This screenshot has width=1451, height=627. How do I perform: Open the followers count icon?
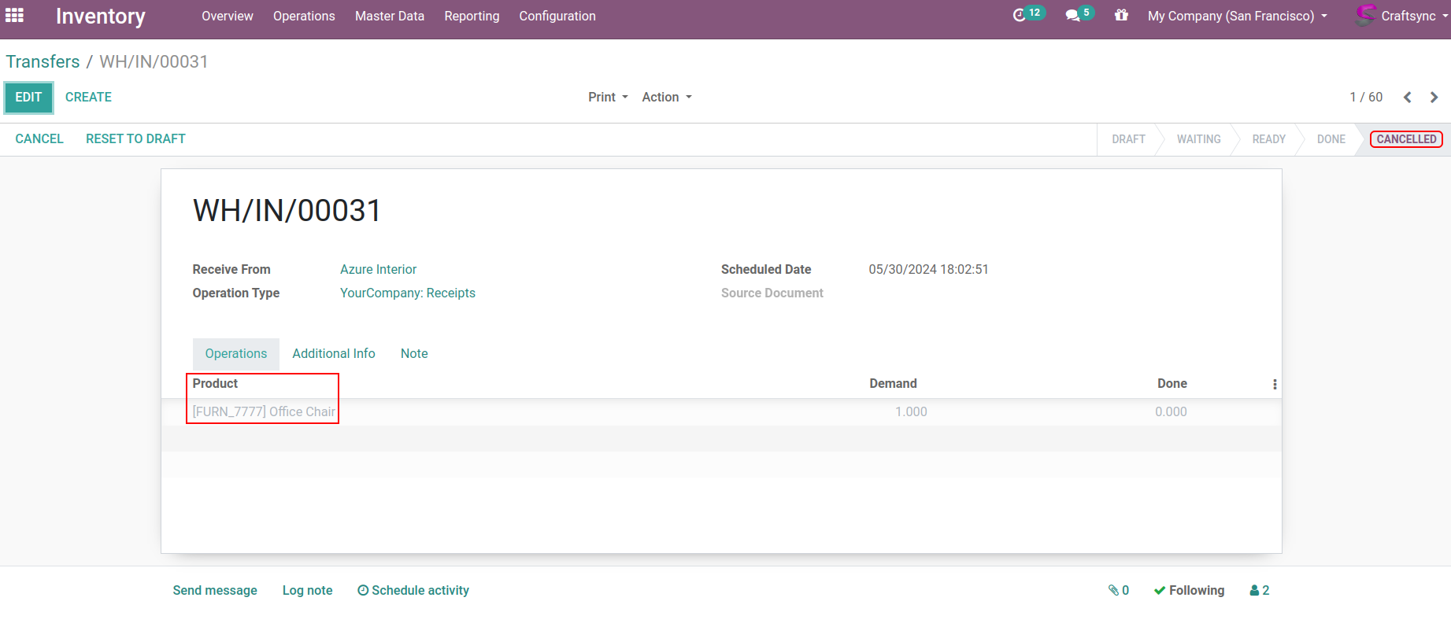click(1259, 590)
